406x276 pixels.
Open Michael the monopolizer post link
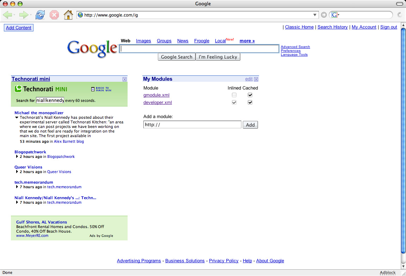pyautogui.click(x=39, y=113)
